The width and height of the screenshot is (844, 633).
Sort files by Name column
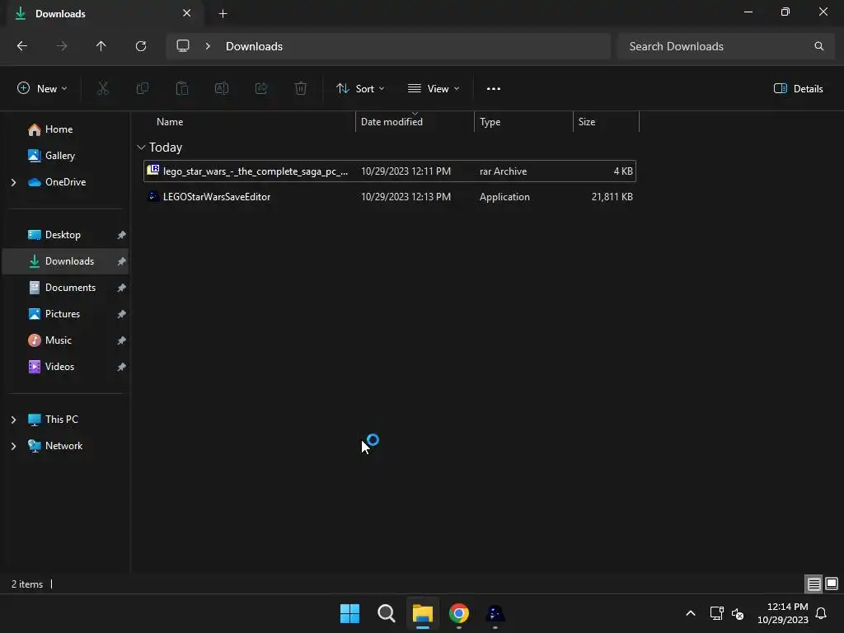click(x=170, y=122)
